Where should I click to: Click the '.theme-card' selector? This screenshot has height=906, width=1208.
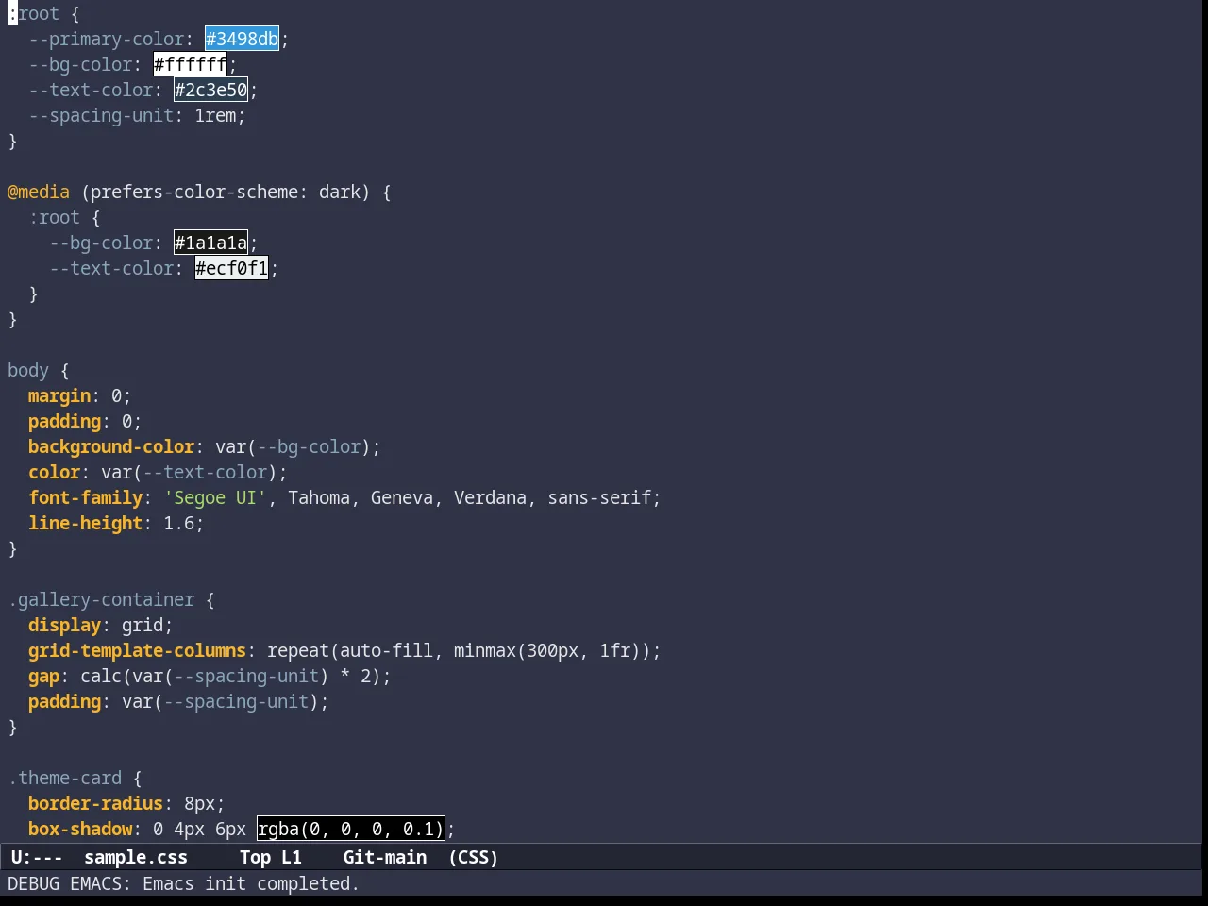[x=65, y=778]
